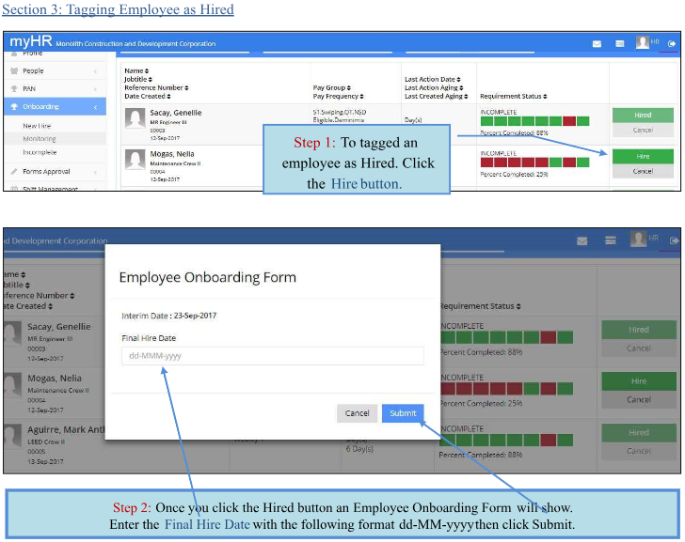The width and height of the screenshot is (685, 542).
Task: Select Onboarding in the sidebar
Action: coord(40,106)
